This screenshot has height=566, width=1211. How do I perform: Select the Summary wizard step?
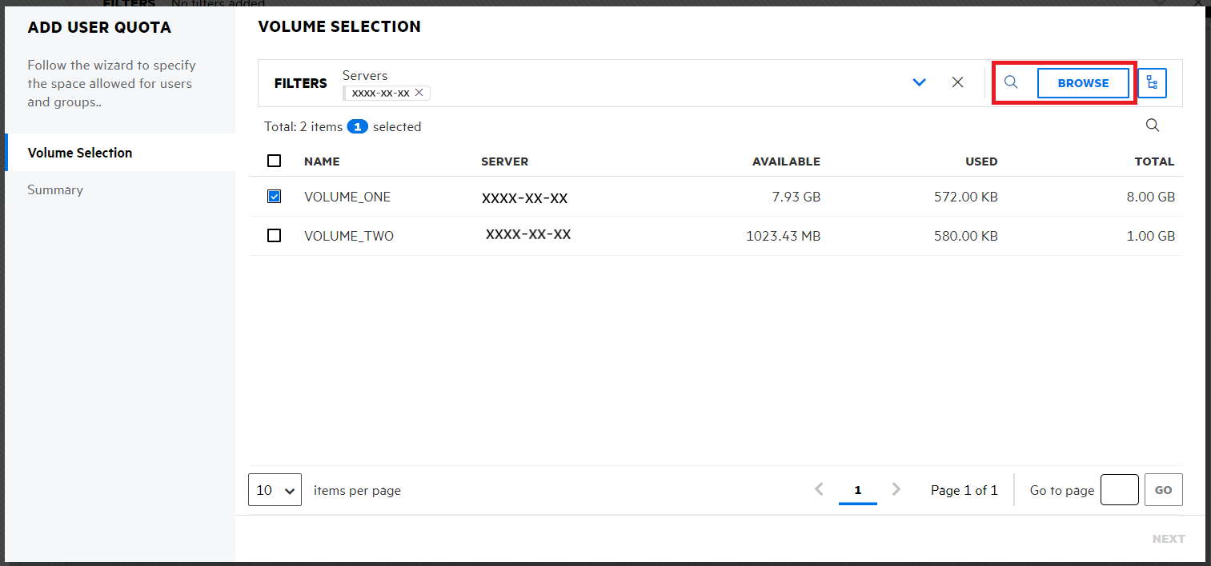55,189
